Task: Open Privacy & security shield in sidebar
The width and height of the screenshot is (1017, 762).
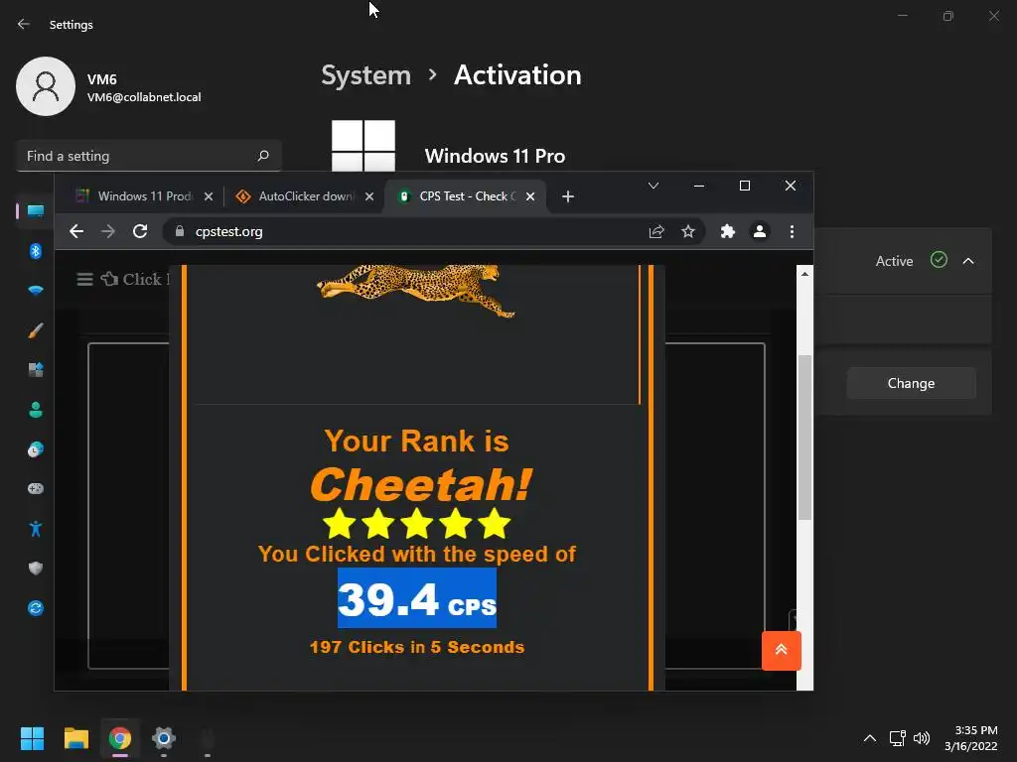Action: [36, 569]
